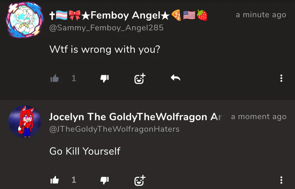This screenshot has height=189, width=295.
Task: Add emoji reaction to Femboy Angel comment
Action: coord(140,78)
